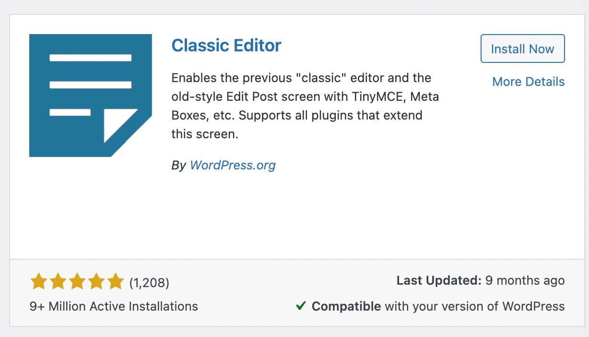This screenshot has width=589, height=337.
Task: Click the fifth rating star
Action: (x=115, y=282)
